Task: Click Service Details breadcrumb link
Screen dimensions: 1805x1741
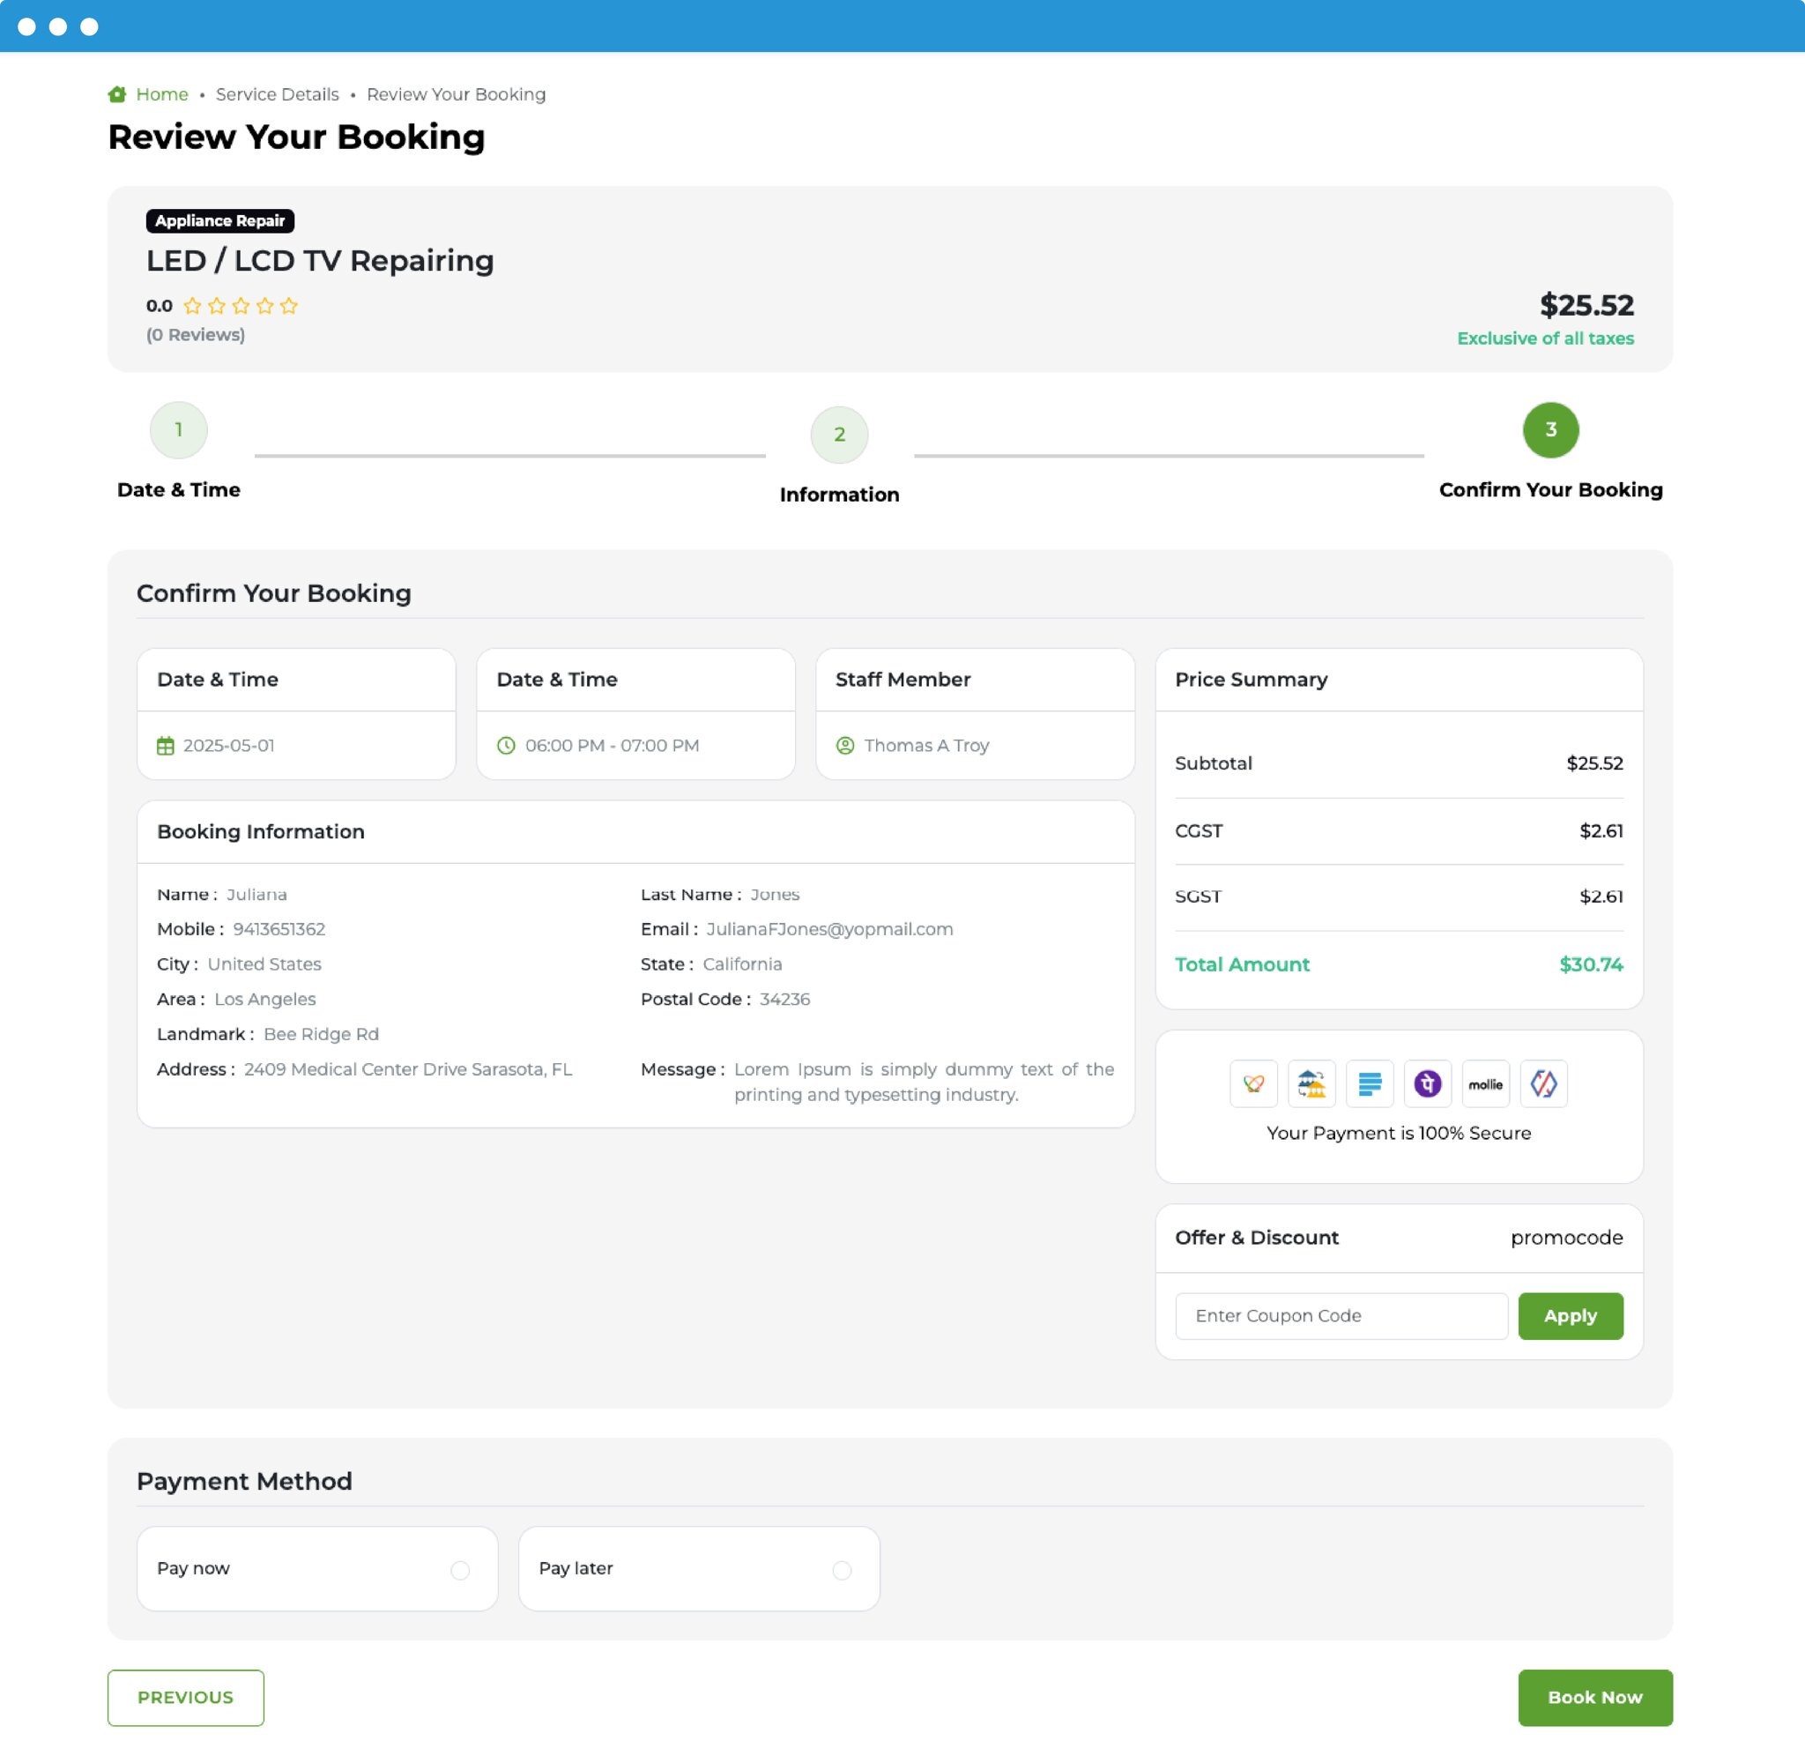Action: click(x=278, y=94)
